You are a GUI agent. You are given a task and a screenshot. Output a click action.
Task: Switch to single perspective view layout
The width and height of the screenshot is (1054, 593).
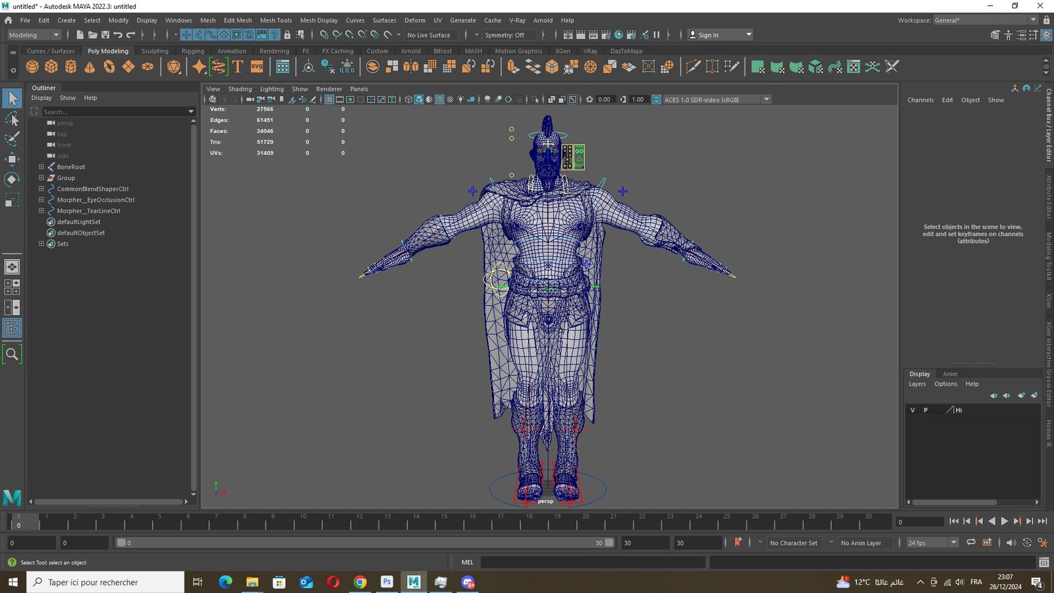12,267
